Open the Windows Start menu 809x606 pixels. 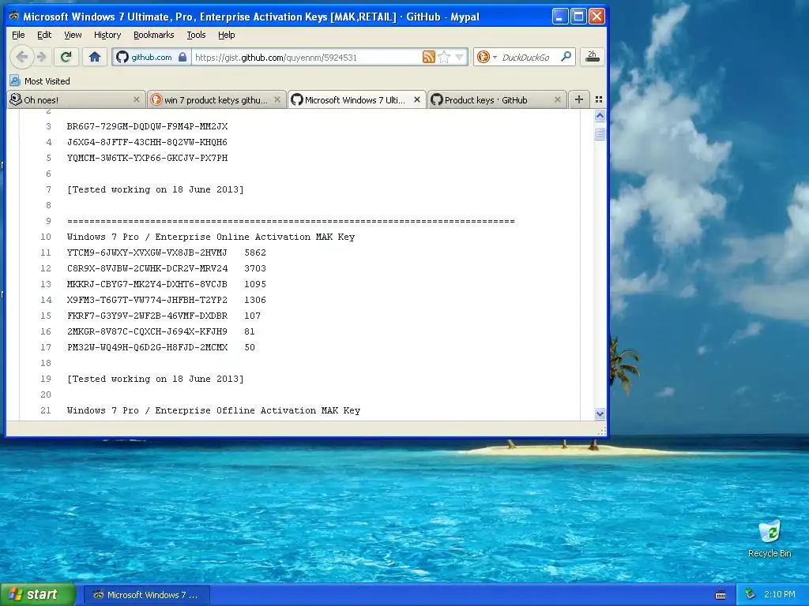click(x=38, y=594)
